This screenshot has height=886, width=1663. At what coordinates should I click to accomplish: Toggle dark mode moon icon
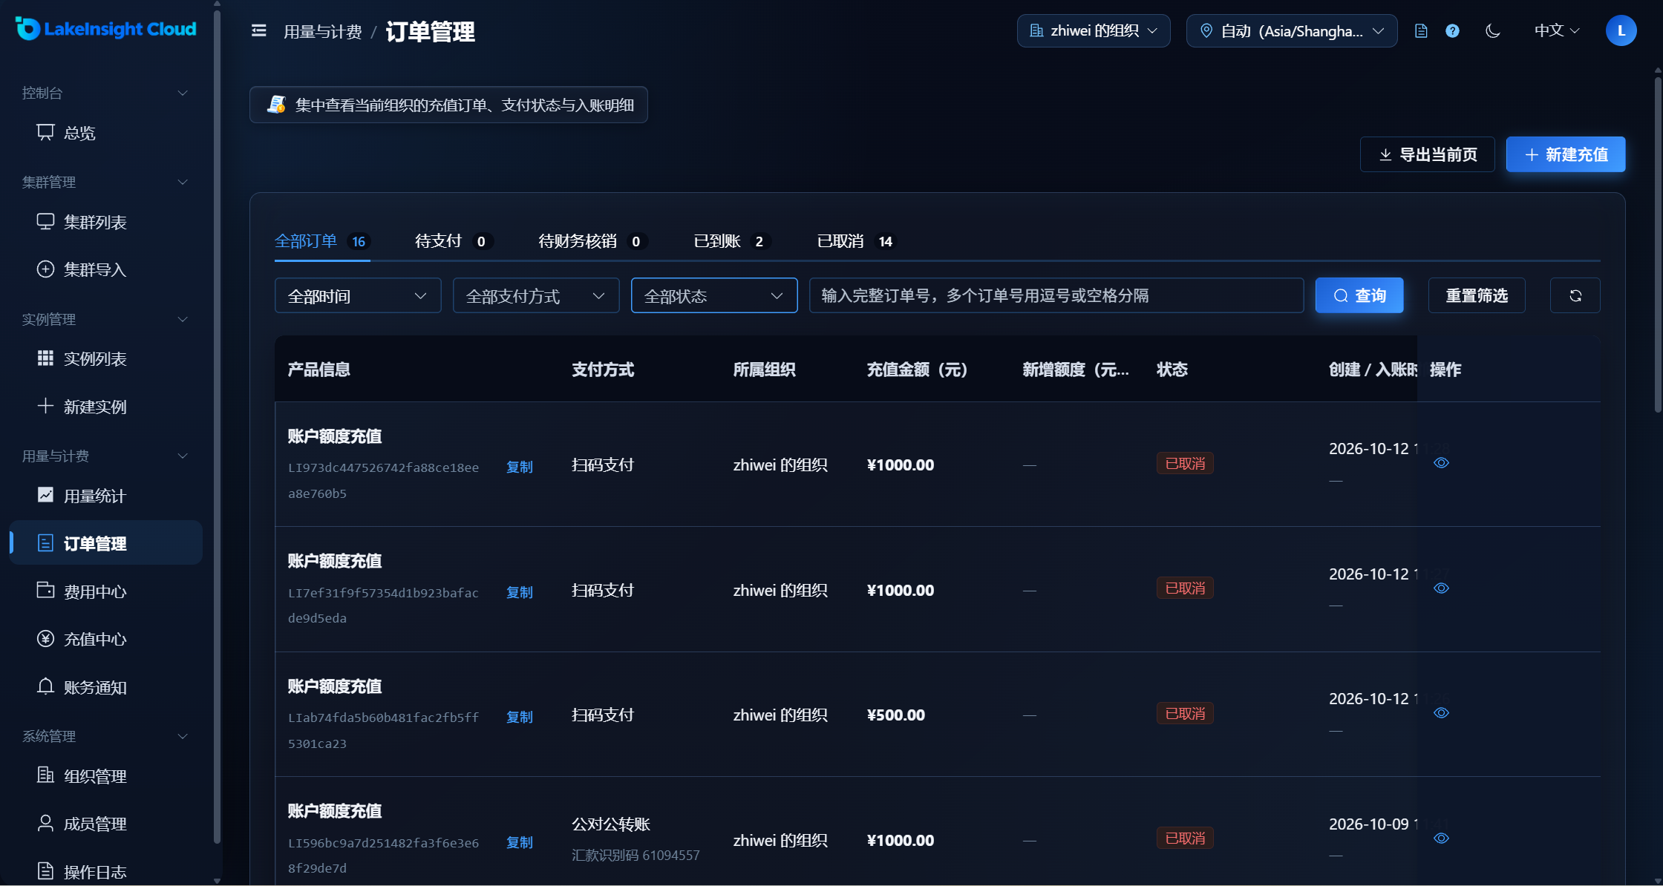[x=1493, y=30]
